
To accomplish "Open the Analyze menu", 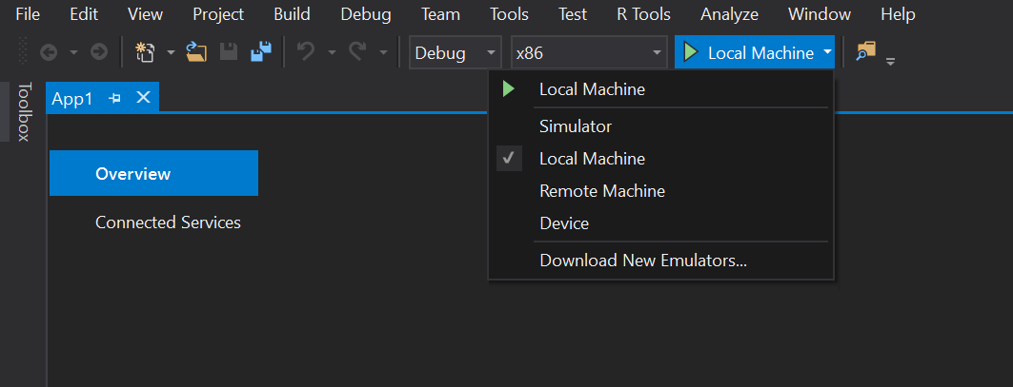I will click(729, 14).
